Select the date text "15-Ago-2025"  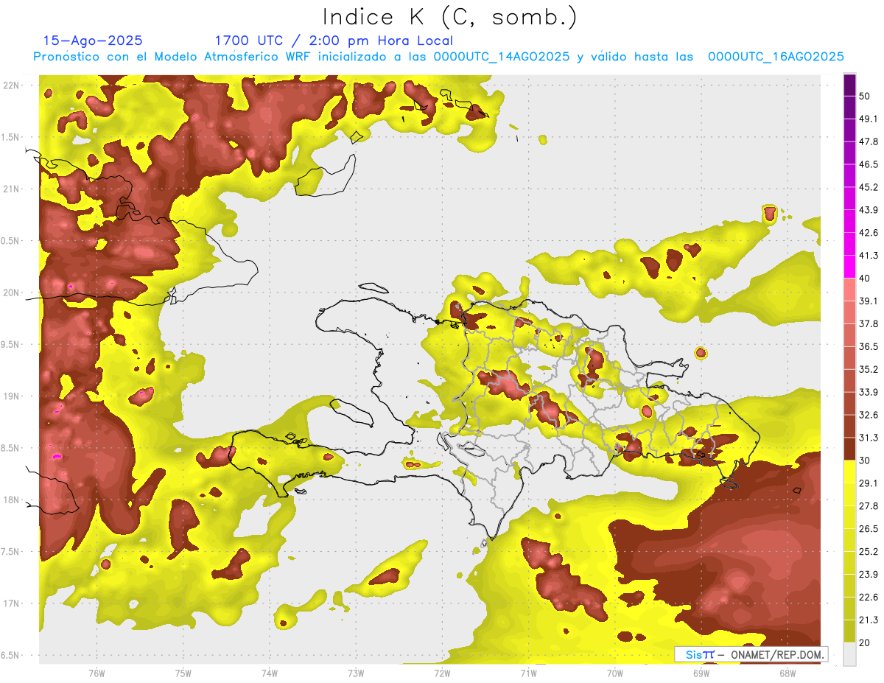pyautogui.click(x=93, y=41)
